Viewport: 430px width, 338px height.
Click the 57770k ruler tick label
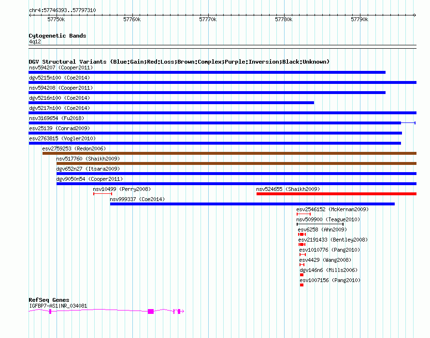(208, 19)
